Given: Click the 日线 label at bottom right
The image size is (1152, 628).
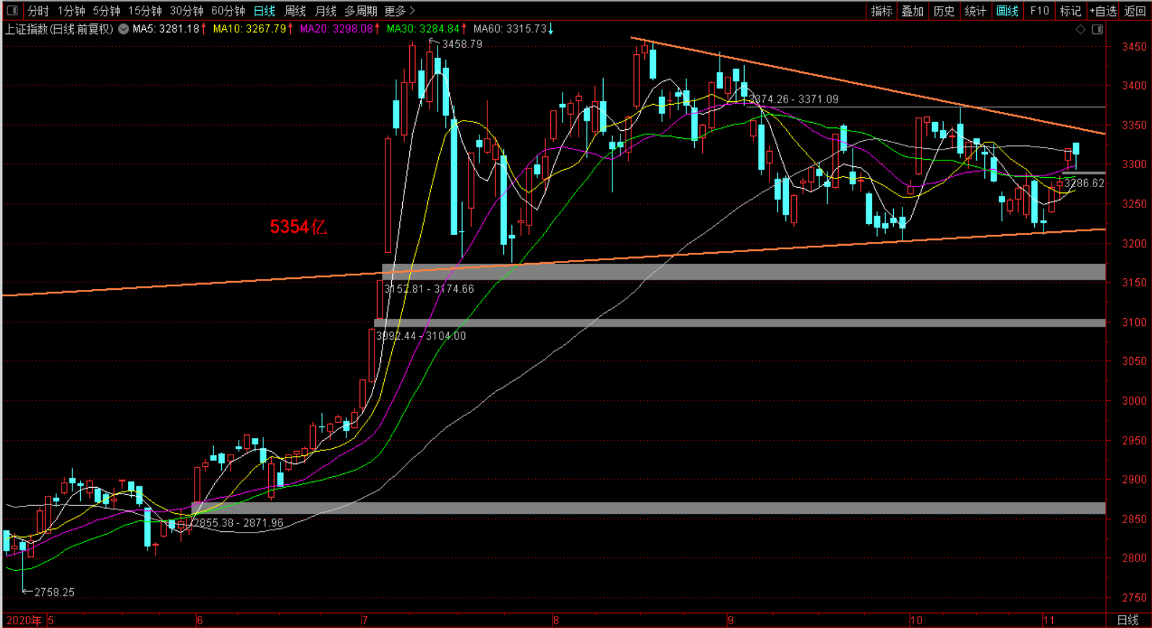Looking at the screenshot, I should pos(1128,620).
